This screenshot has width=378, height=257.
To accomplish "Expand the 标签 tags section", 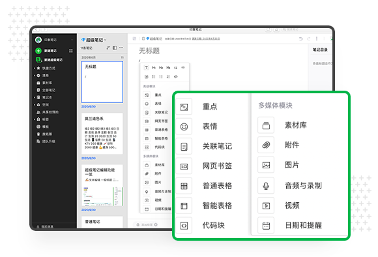I will (35, 119).
